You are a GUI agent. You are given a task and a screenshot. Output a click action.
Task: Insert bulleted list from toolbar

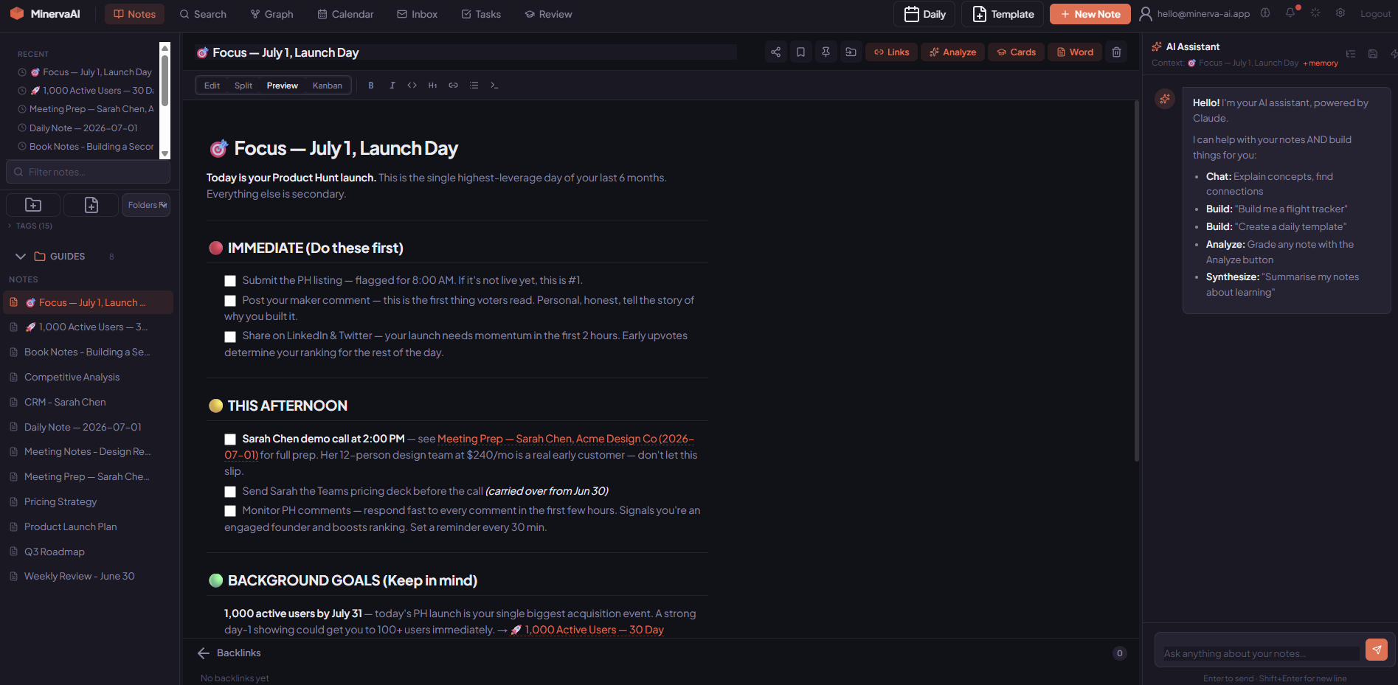pos(474,86)
